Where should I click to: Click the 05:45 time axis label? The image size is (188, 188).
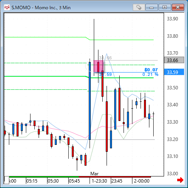[x=74, y=181]
